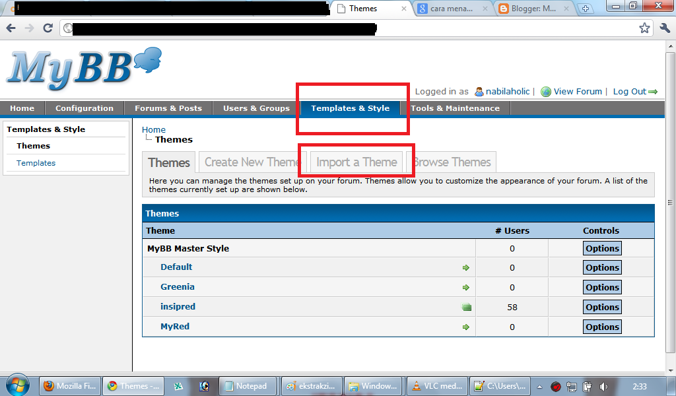
Task: Click the browser back arrow
Action: [11, 28]
